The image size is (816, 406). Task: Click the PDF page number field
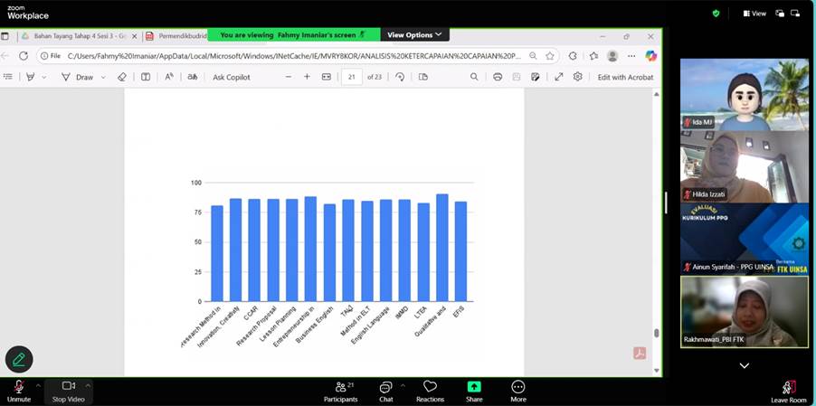pyautogui.click(x=352, y=77)
